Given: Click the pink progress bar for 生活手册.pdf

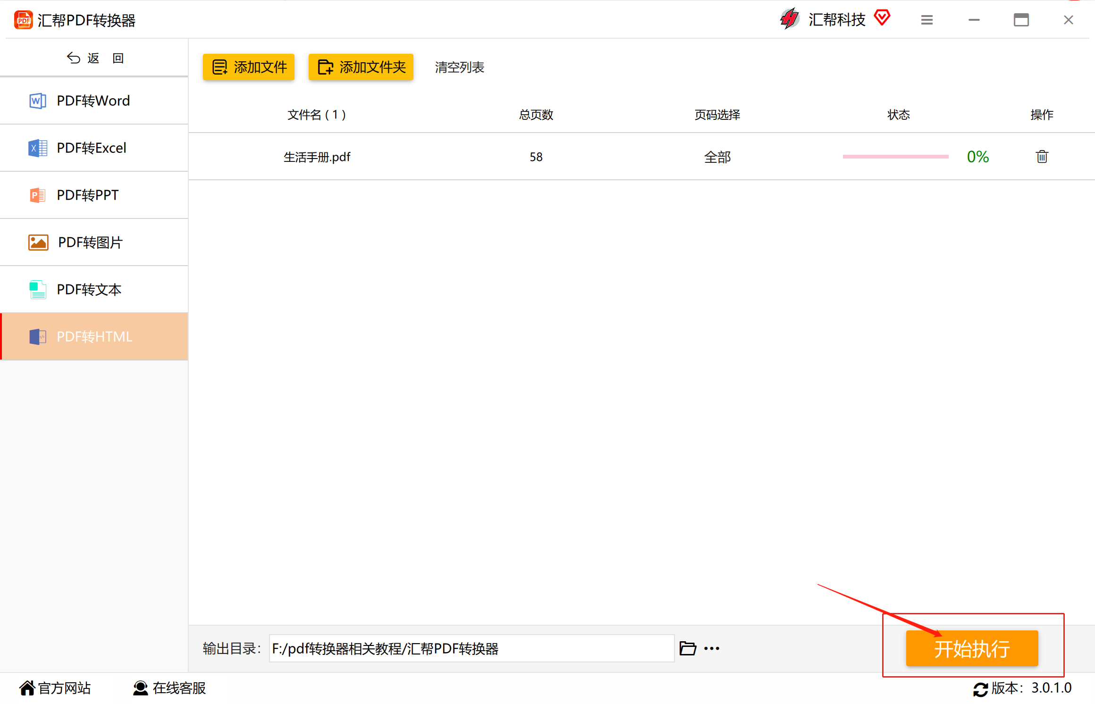Looking at the screenshot, I should coord(895,157).
